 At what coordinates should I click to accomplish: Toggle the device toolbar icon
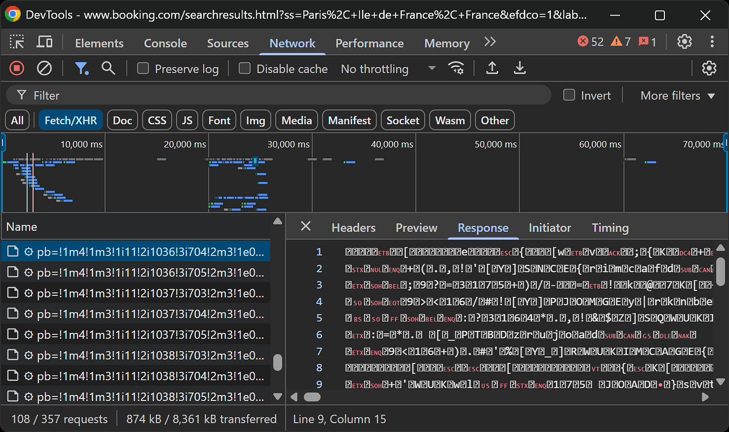(x=45, y=43)
